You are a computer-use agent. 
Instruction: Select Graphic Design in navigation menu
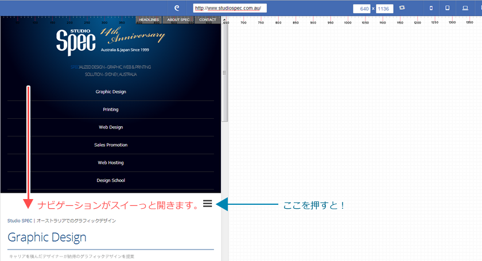(111, 92)
